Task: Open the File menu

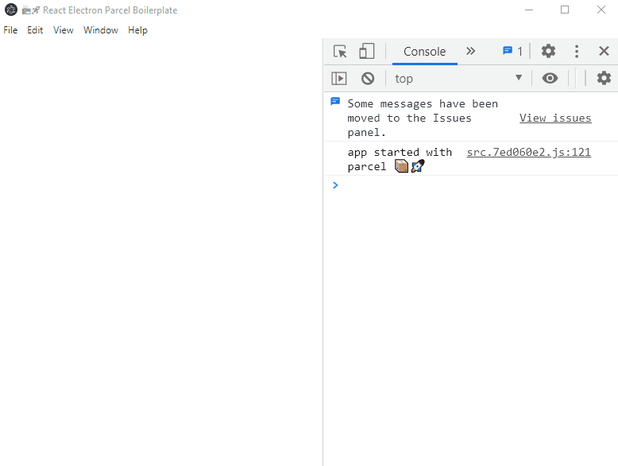Action: tap(10, 30)
